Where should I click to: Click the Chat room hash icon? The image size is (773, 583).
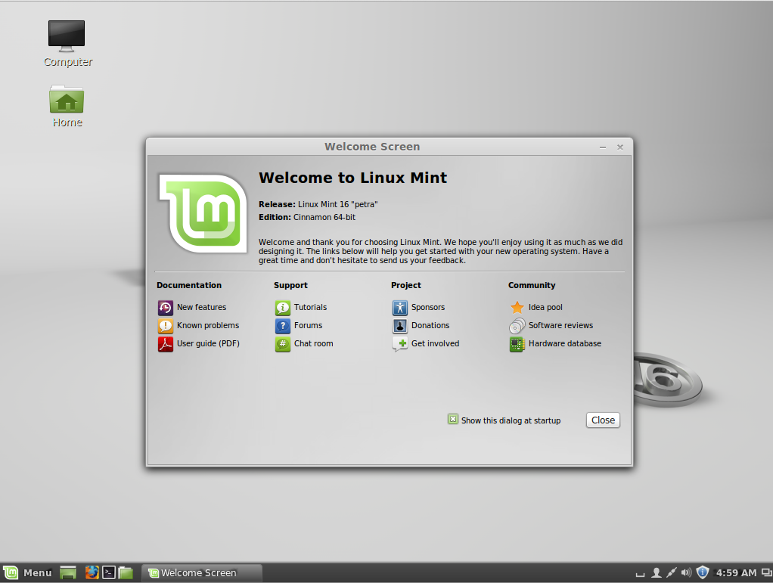282,344
